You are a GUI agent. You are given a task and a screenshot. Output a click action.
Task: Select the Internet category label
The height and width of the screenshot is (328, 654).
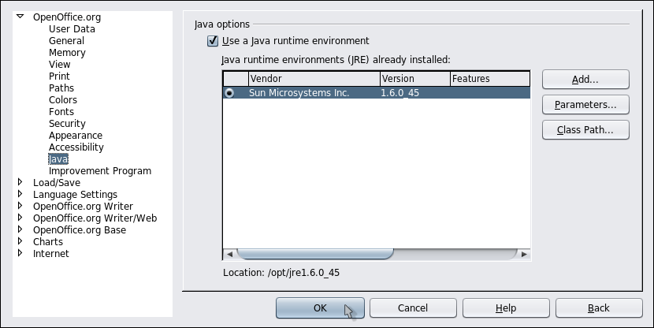coord(51,253)
